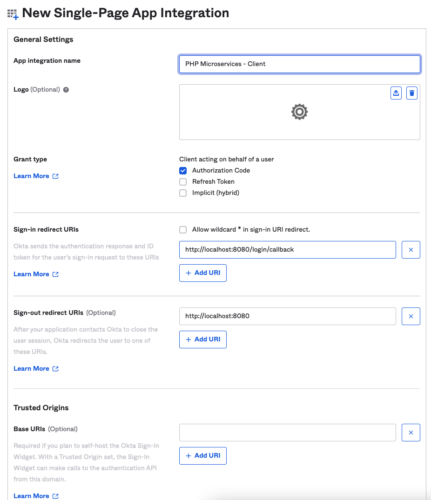
Task: Click the gear placeholder logo image
Action: pos(299,112)
